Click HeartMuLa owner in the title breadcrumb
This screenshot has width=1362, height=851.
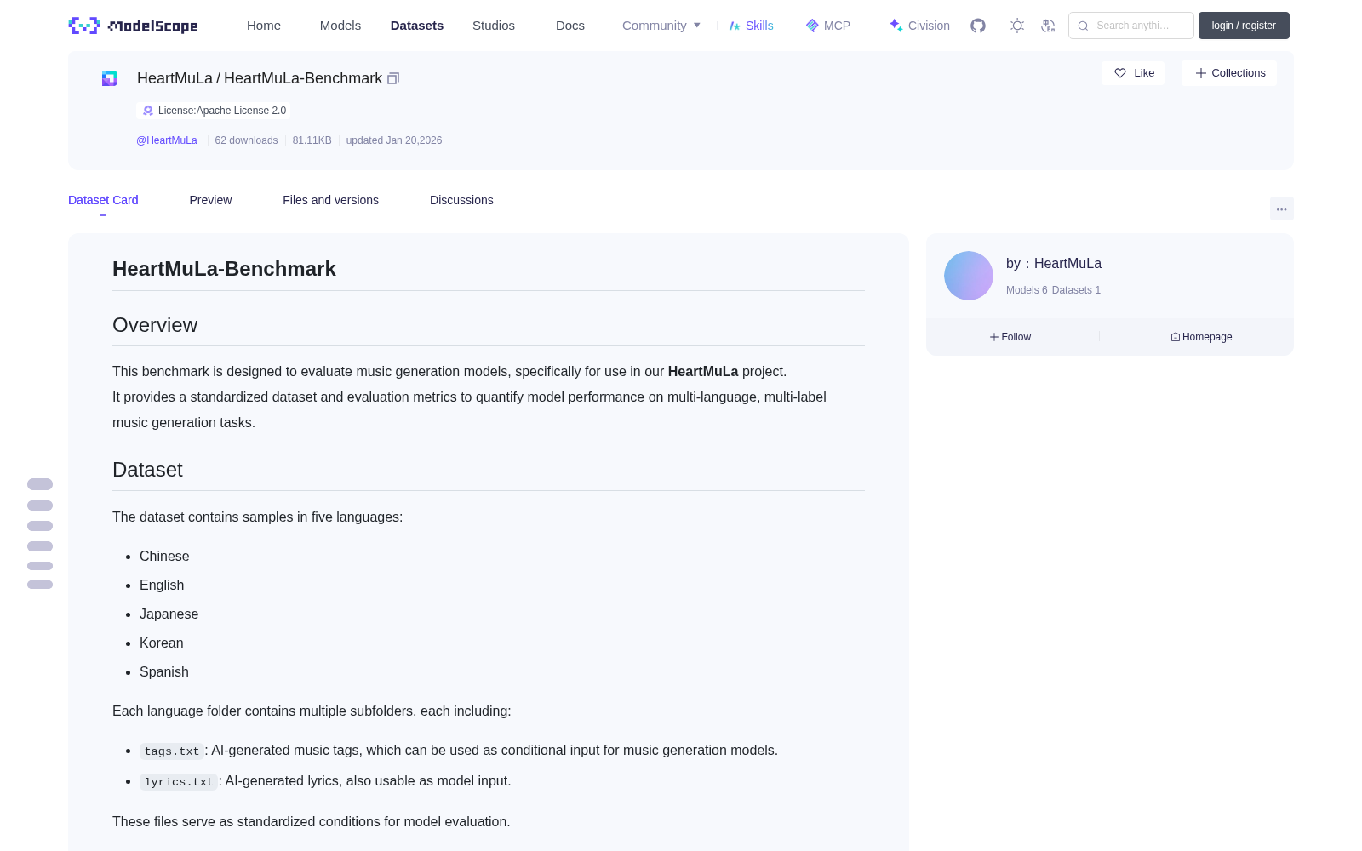175,78
